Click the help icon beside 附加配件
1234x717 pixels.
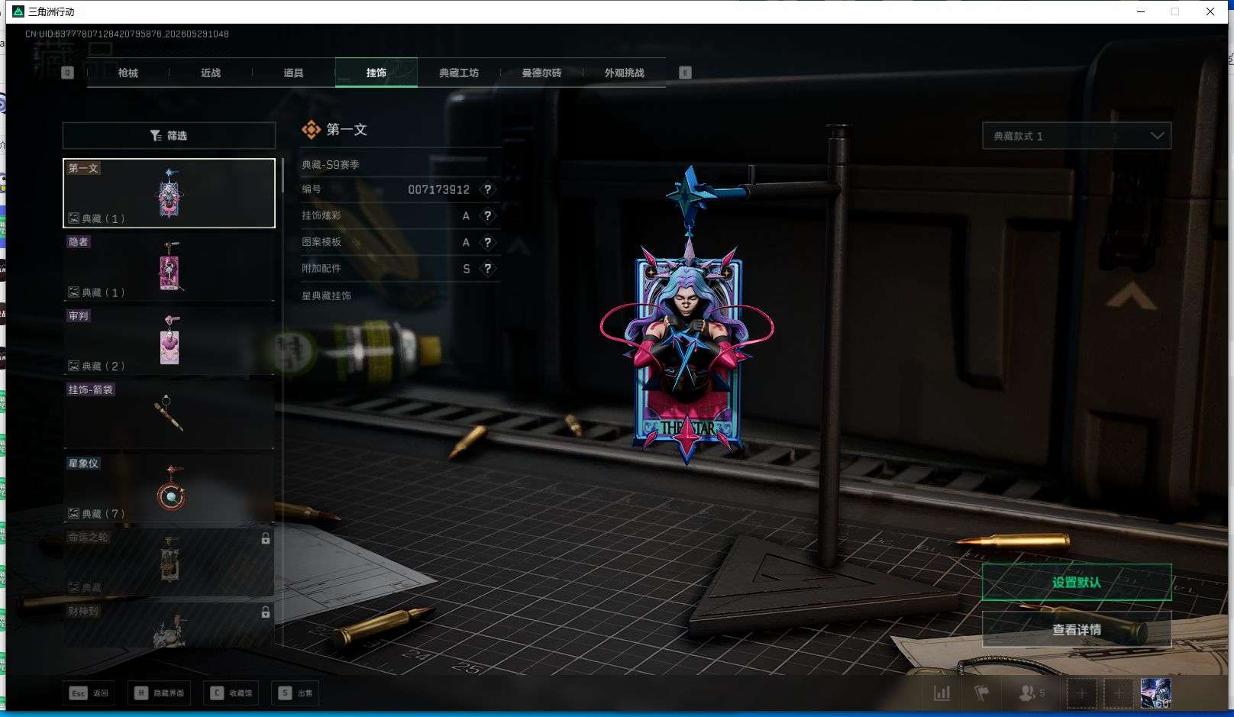pos(488,269)
